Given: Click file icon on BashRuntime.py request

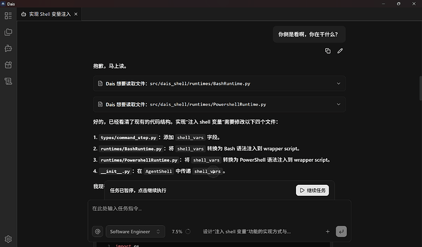Looking at the screenshot, I should tap(100, 84).
